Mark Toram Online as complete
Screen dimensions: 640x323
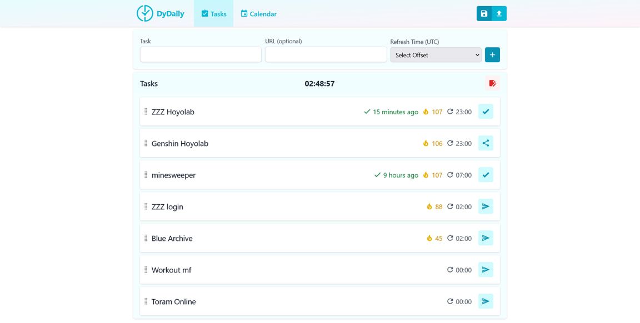pos(486,301)
